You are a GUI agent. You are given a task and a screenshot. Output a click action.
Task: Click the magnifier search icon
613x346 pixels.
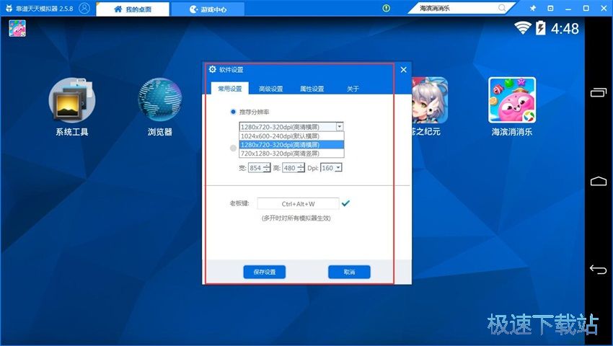click(503, 8)
